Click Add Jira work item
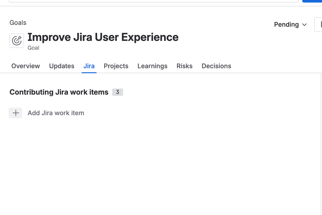The image size is (322, 215). coord(56,113)
